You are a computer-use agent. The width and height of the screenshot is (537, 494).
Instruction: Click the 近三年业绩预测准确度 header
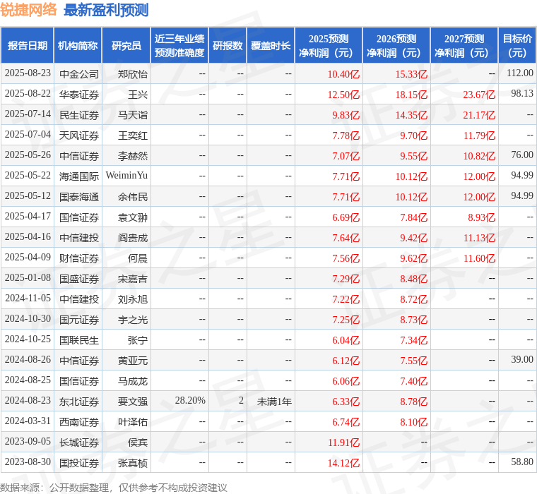(x=179, y=45)
